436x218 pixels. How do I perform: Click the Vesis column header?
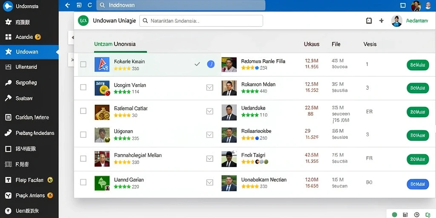pos(370,44)
